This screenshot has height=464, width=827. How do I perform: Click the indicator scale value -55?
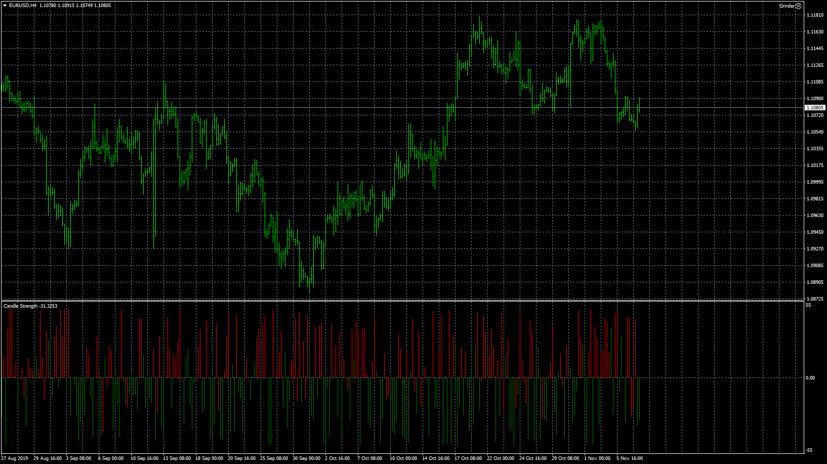coord(809,450)
